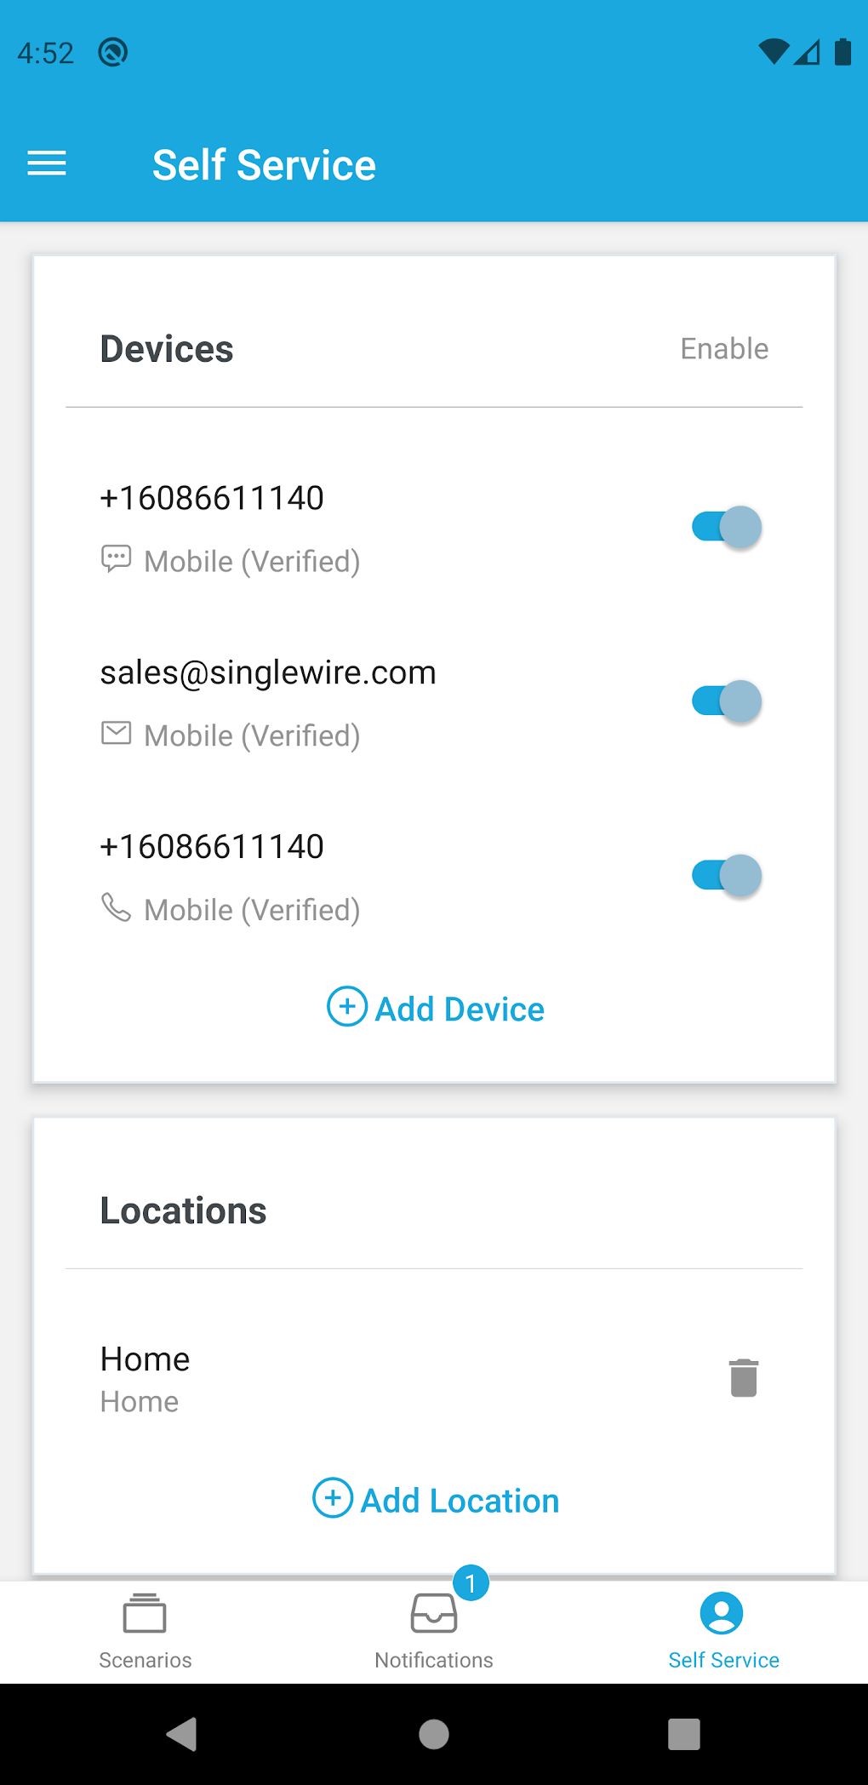Toggle the SMS mobile device switch
Viewport: 868px width, 1785px height.
tap(726, 527)
